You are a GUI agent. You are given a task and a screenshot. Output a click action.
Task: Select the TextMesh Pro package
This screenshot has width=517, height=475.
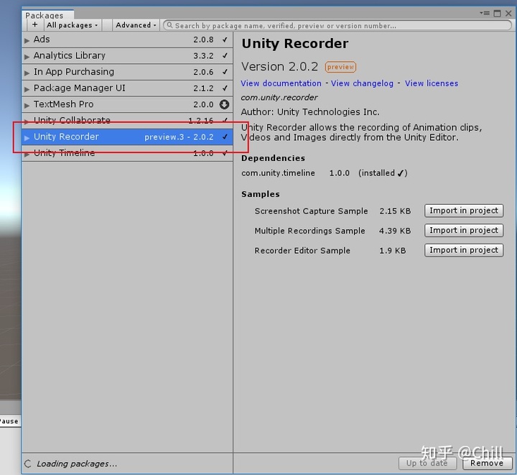127,104
